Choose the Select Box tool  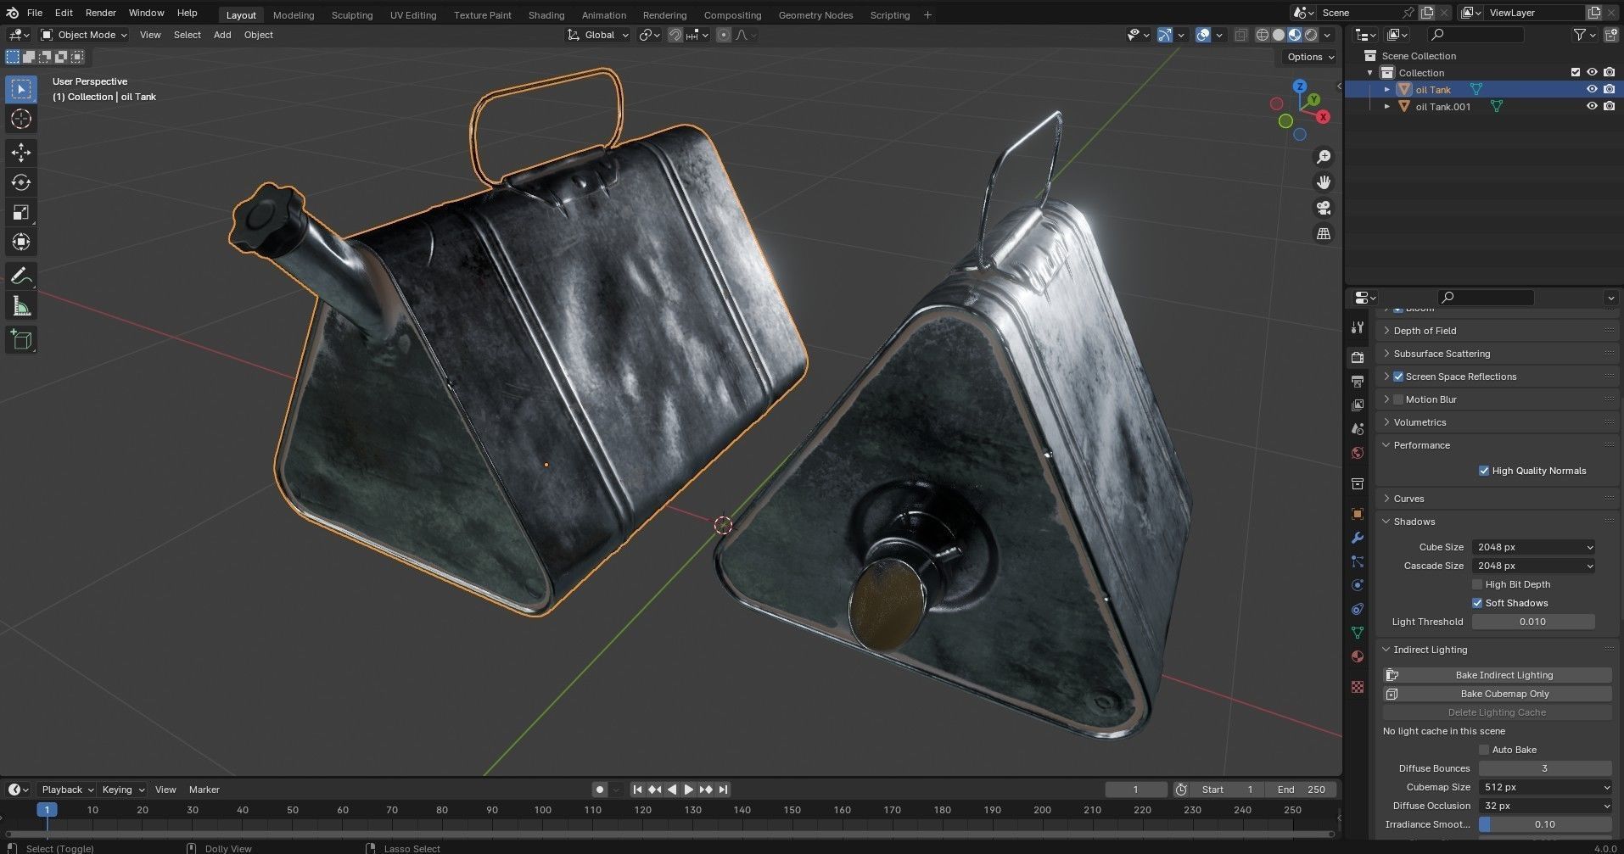point(21,89)
